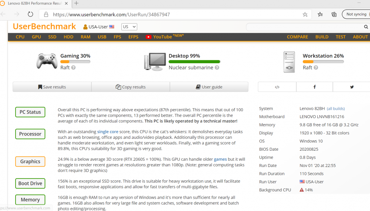
Task: Go to the COMPARE page
Action: point(297,37)
